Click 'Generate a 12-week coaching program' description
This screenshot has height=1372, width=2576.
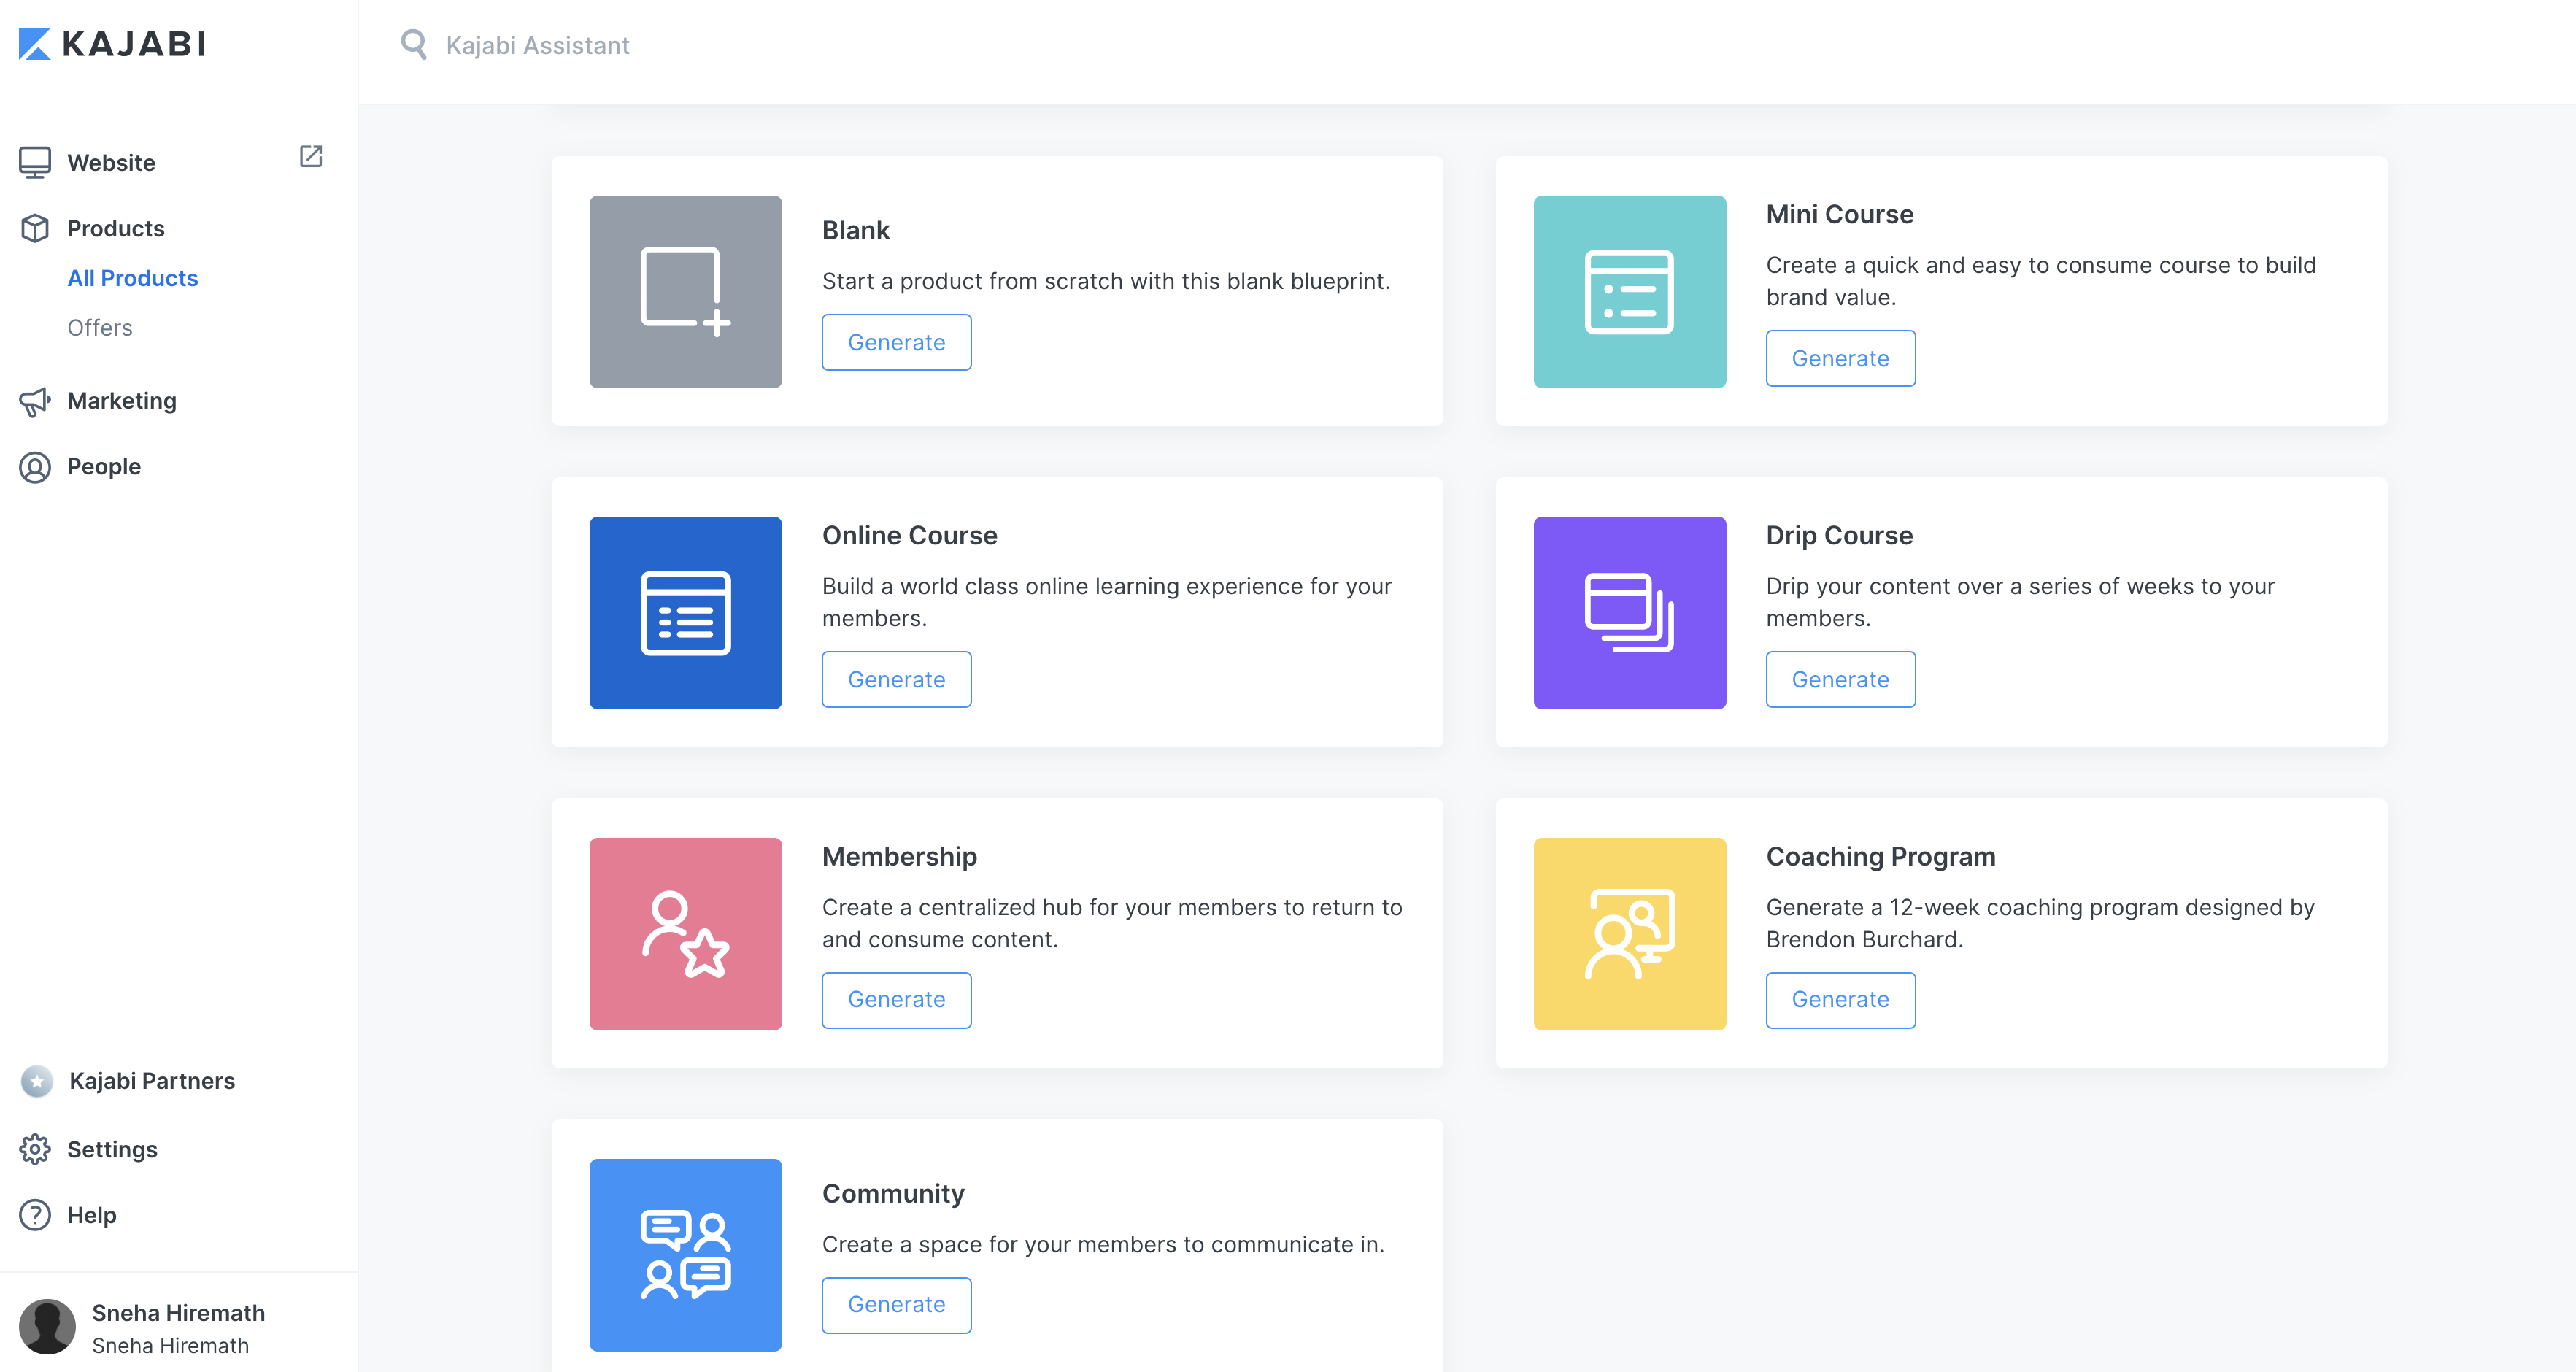tap(2040, 923)
